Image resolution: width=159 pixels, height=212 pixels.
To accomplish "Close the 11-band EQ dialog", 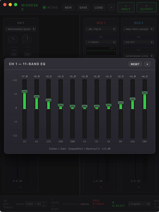I will click(x=147, y=64).
